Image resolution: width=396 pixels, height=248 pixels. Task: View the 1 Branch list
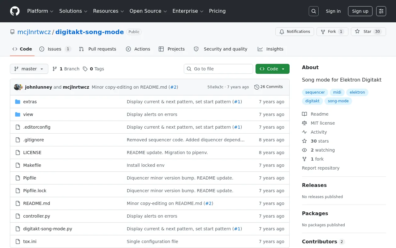(66, 69)
